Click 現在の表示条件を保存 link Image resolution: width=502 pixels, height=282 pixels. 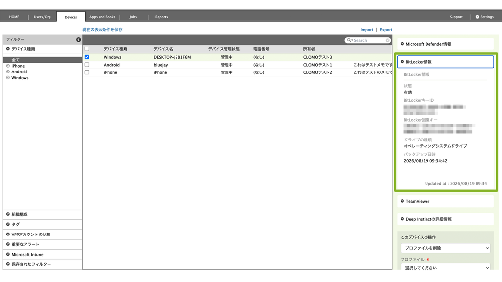coord(102,30)
